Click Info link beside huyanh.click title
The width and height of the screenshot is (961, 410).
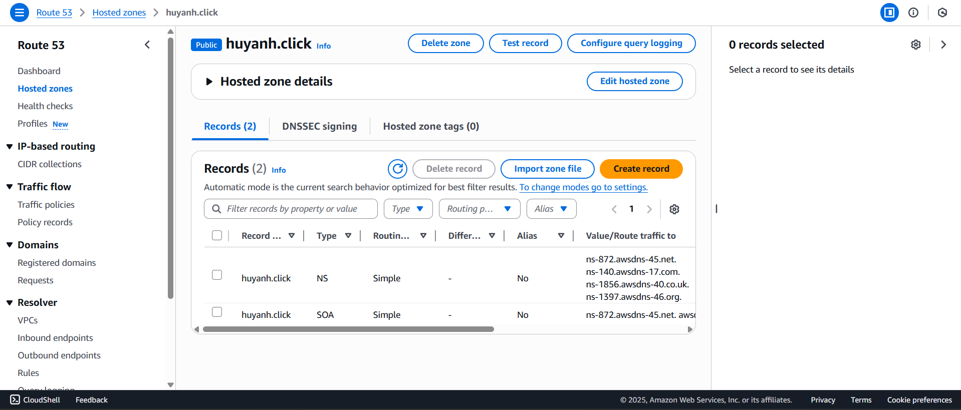(324, 46)
